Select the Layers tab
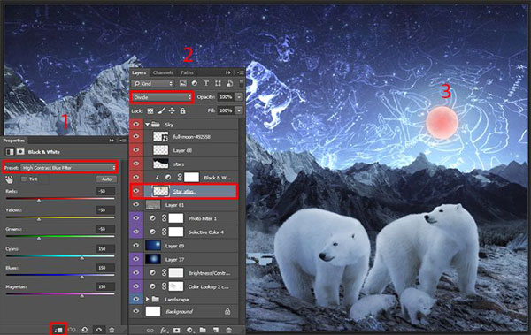The height and width of the screenshot is (335, 531). (x=139, y=72)
